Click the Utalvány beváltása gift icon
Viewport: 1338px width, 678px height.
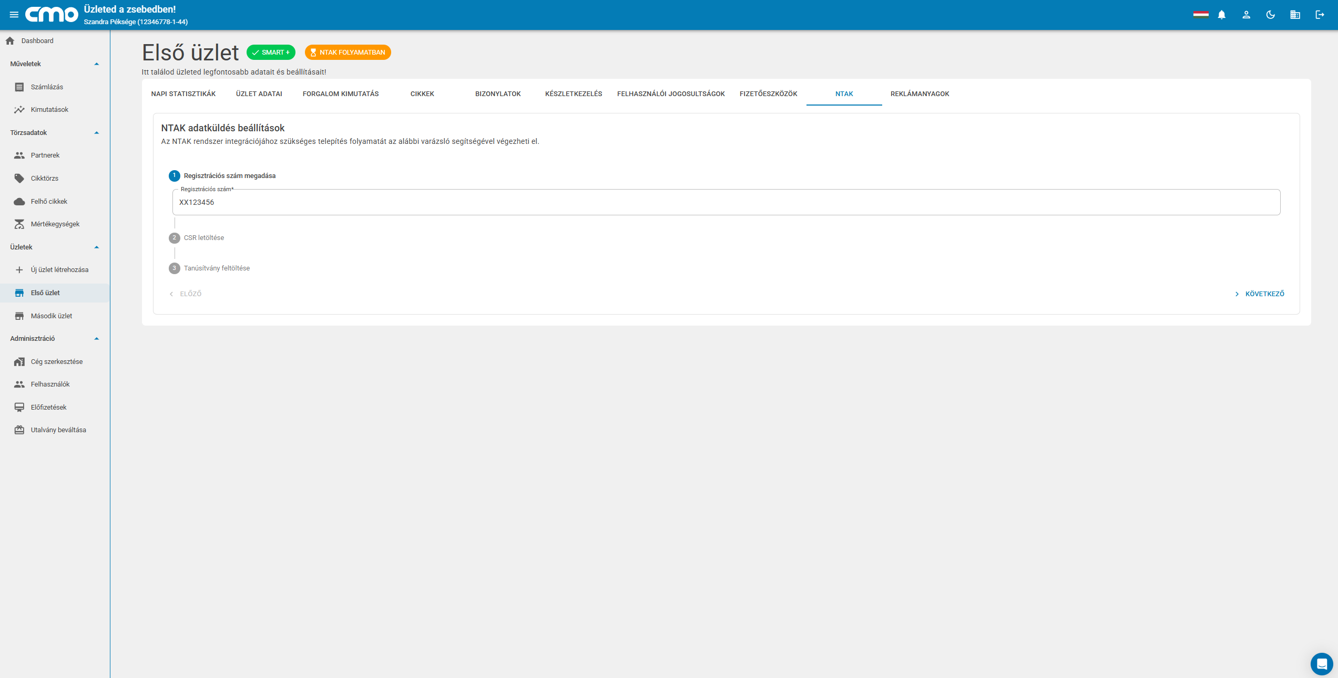click(19, 430)
